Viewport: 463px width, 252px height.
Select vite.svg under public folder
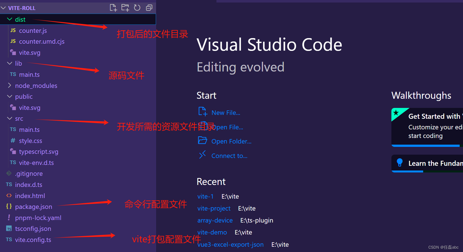point(30,108)
